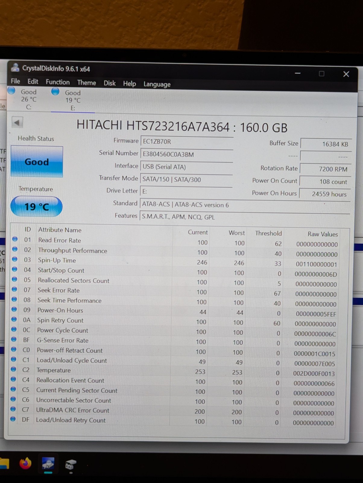This screenshot has height=483, width=363.
Task: Click the status dot for Reallocated Sectors Count
Action: pyautogui.click(x=14, y=280)
